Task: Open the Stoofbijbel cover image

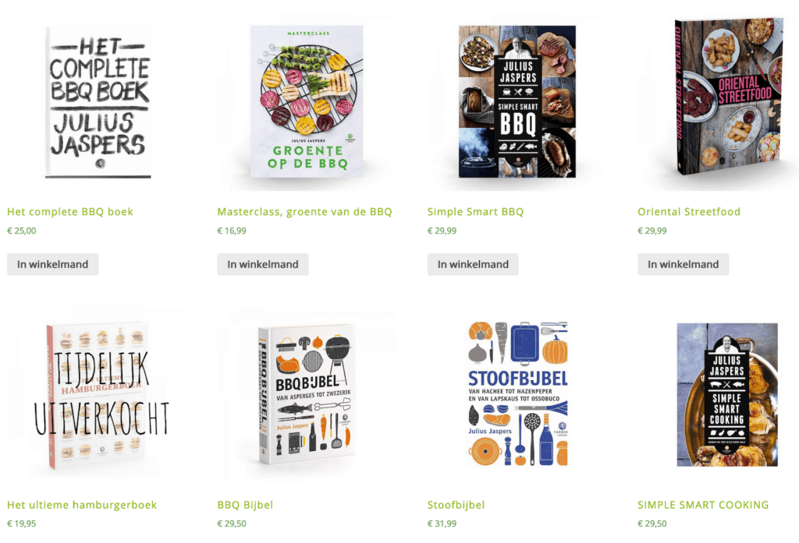Action: pyautogui.click(x=517, y=394)
